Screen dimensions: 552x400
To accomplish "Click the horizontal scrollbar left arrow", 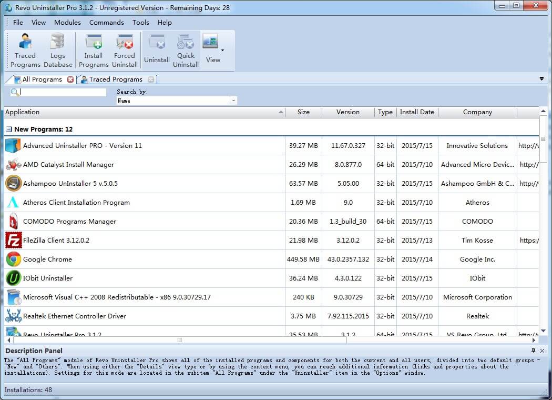I will pyautogui.click(x=9, y=340).
